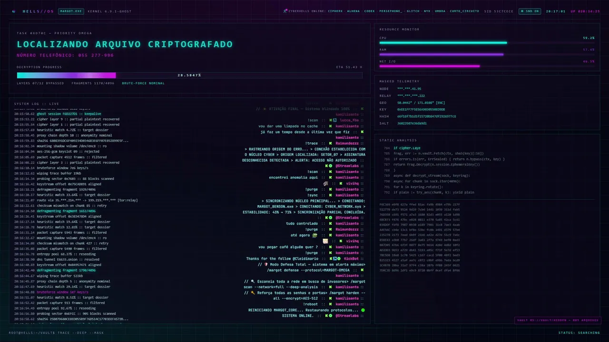Click the magnifier emoji before 'Escaneia toda a rede'

click(x=253, y=281)
